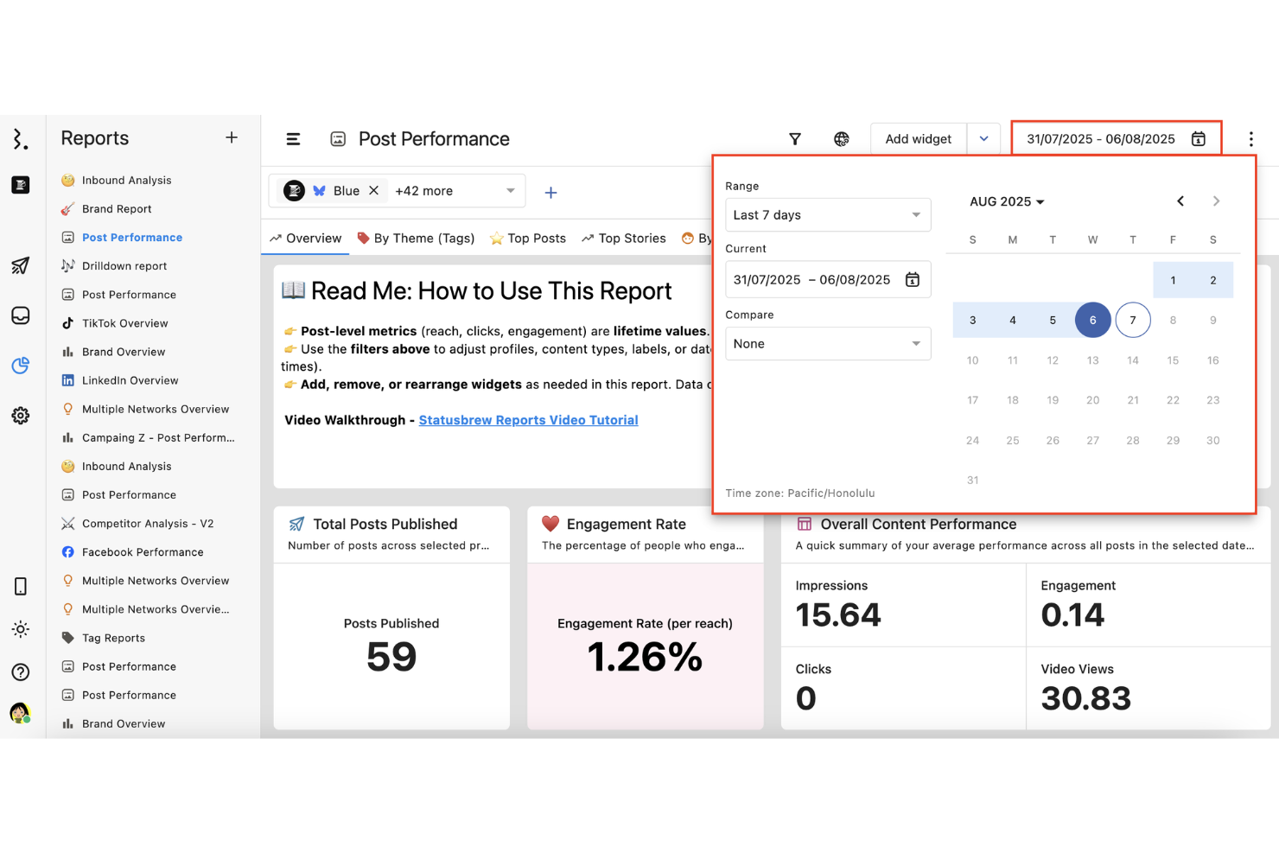Go to previous month in calendar
Screen dimensions: 1279x853
pyautogui.click(x=1180, y=201)
